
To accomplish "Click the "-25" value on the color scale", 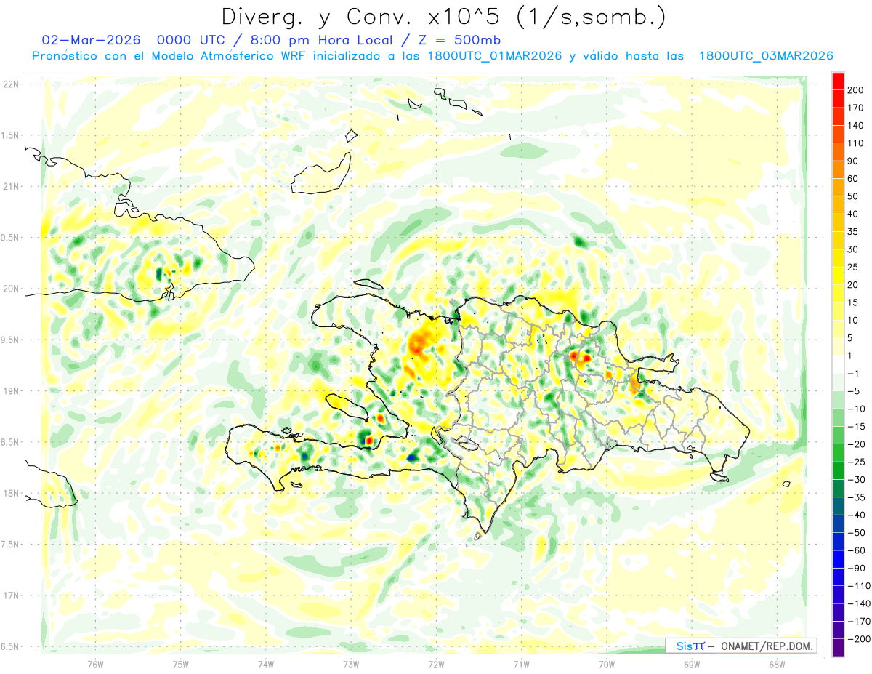I will click(x=855, y=462).
